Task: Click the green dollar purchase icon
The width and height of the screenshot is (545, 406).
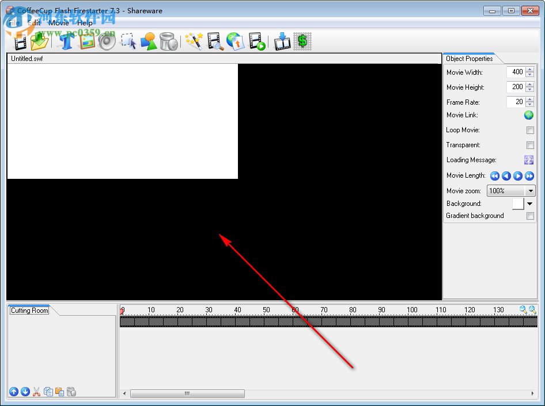Action: (x=302, y=41)
